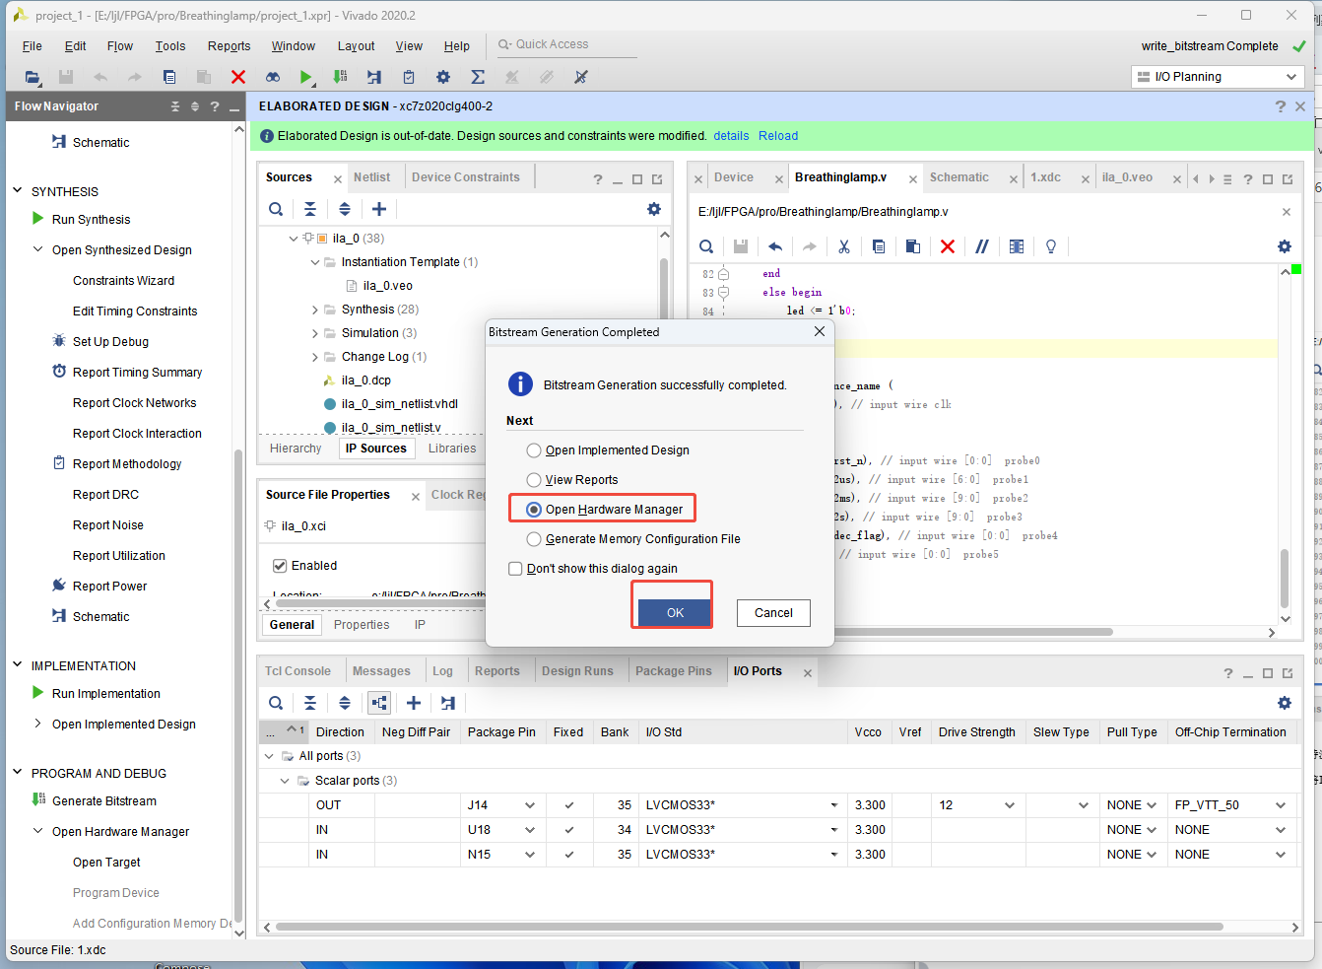The image size is (1322, 969).
Task: Open I/O Std dropdown for the OUT port
Action: [833, 805]
